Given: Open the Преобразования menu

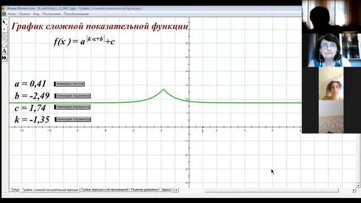Looking at the screenshot, I should click(x=76, y=14).
